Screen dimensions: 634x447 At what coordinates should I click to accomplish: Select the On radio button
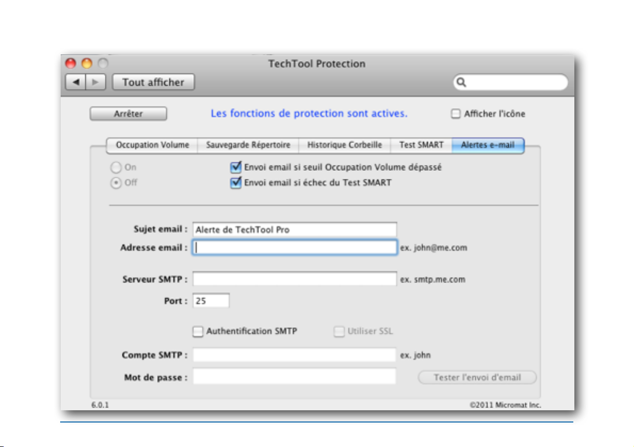click(x=116, y=167)
